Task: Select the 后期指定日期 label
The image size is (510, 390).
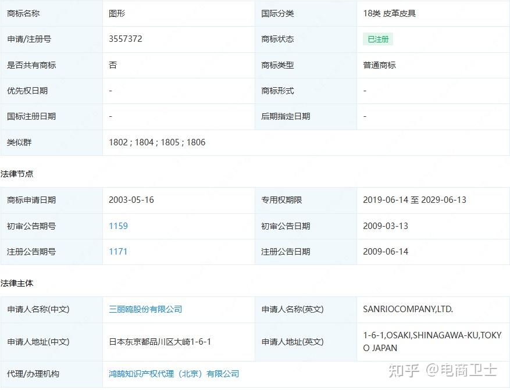Action: point(286,116)
